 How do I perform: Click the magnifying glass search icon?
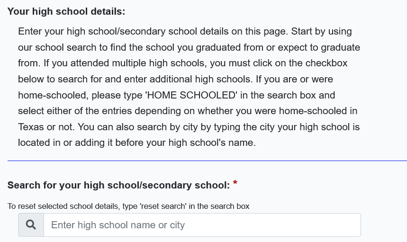pyautogui.click(x=31, y=225)
